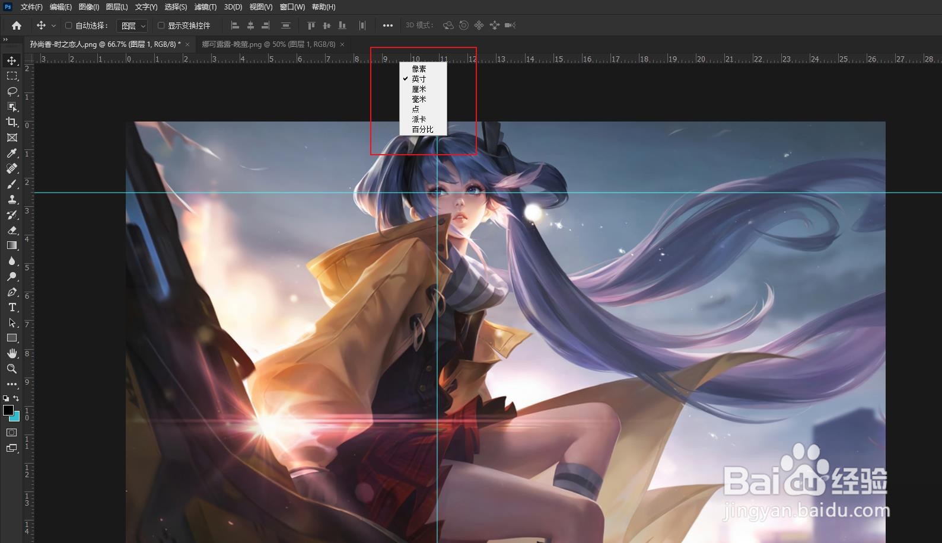942x543 pixels.
Task: Enable the 显示变换控件 checkbox
Action: click(x=161, y=25)
